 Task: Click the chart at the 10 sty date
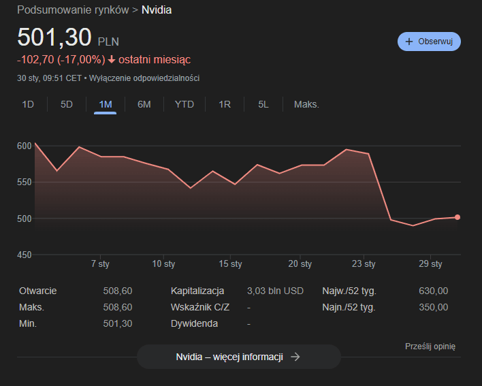[164, 204]
